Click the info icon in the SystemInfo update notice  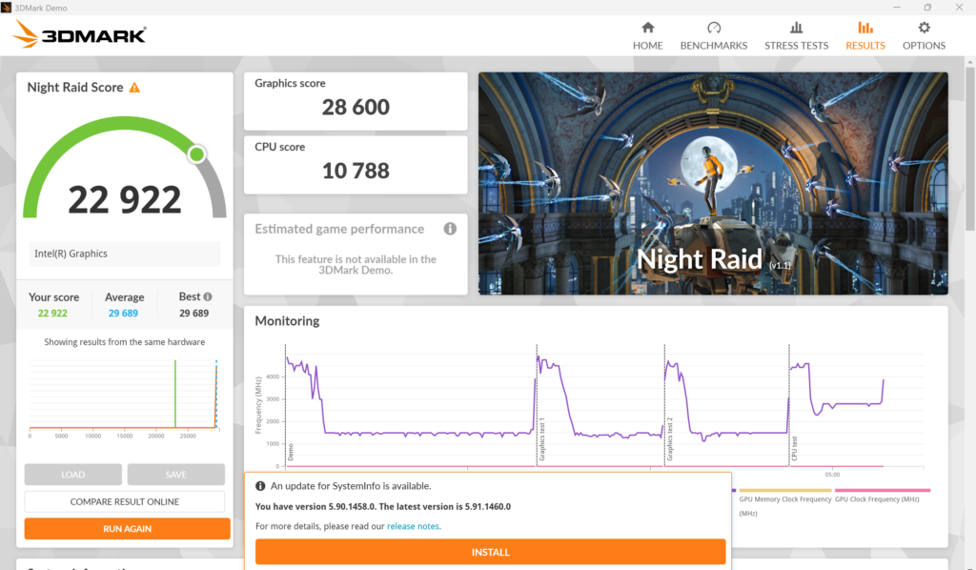(x=260, y=486)
